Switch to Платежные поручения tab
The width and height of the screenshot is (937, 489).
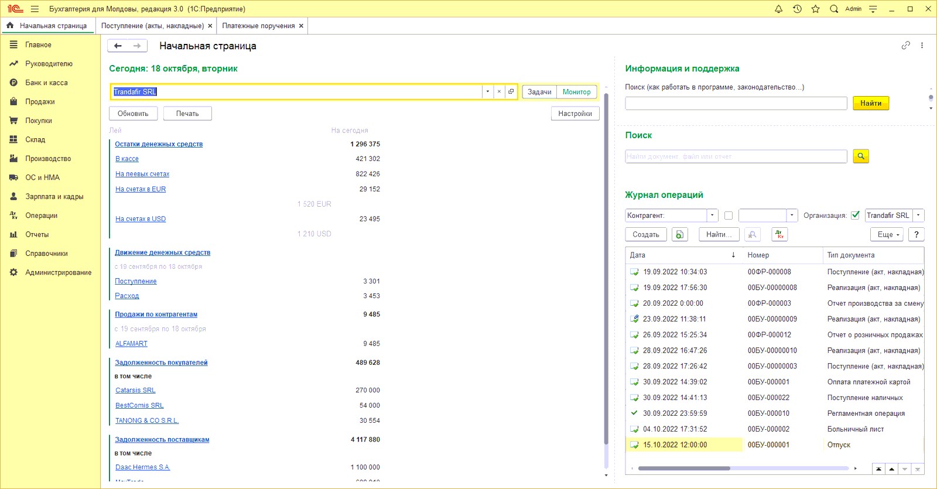(258, 26)
